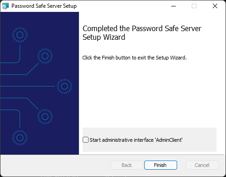The image size is (226, 177).
Task: Click the disabled Cancel button
Action: 202,165
